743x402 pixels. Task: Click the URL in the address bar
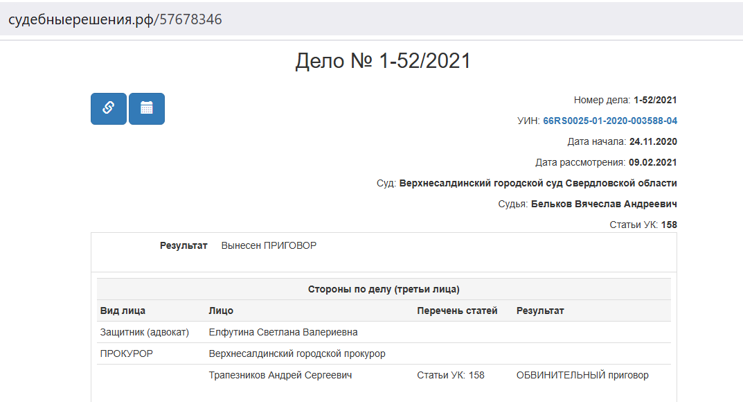pos(115,19)
